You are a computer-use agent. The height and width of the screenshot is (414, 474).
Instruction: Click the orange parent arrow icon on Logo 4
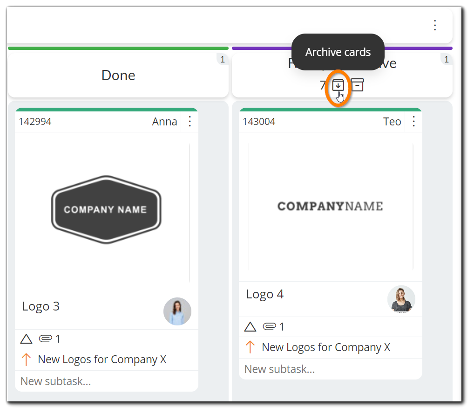pos(250,347)
